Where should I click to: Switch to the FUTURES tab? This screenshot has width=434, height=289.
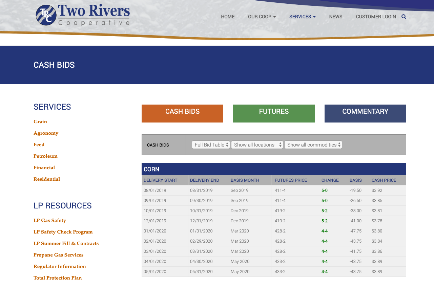(x=274, y=113)
